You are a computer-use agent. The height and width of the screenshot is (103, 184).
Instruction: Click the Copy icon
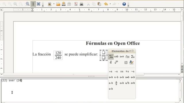click(x=94, y=4)
